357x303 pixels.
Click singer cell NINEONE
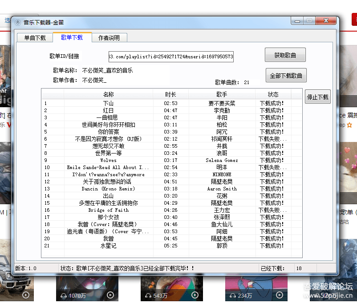[222, 174]
